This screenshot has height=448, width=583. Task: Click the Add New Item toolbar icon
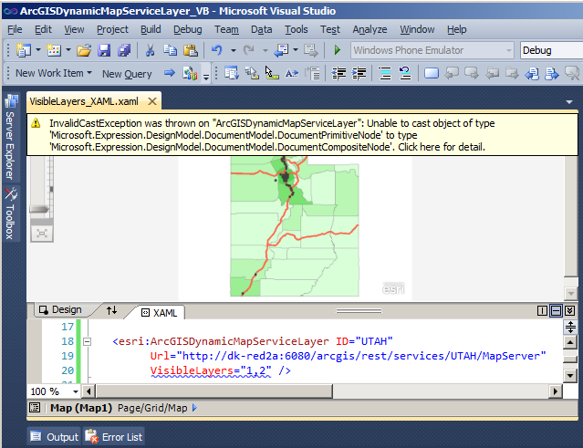[x=54, y=50]
